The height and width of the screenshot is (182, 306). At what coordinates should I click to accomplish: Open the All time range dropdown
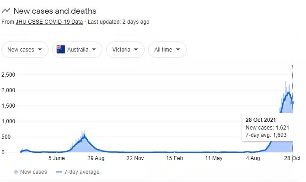pyautogui.click(x=167, y=50)
